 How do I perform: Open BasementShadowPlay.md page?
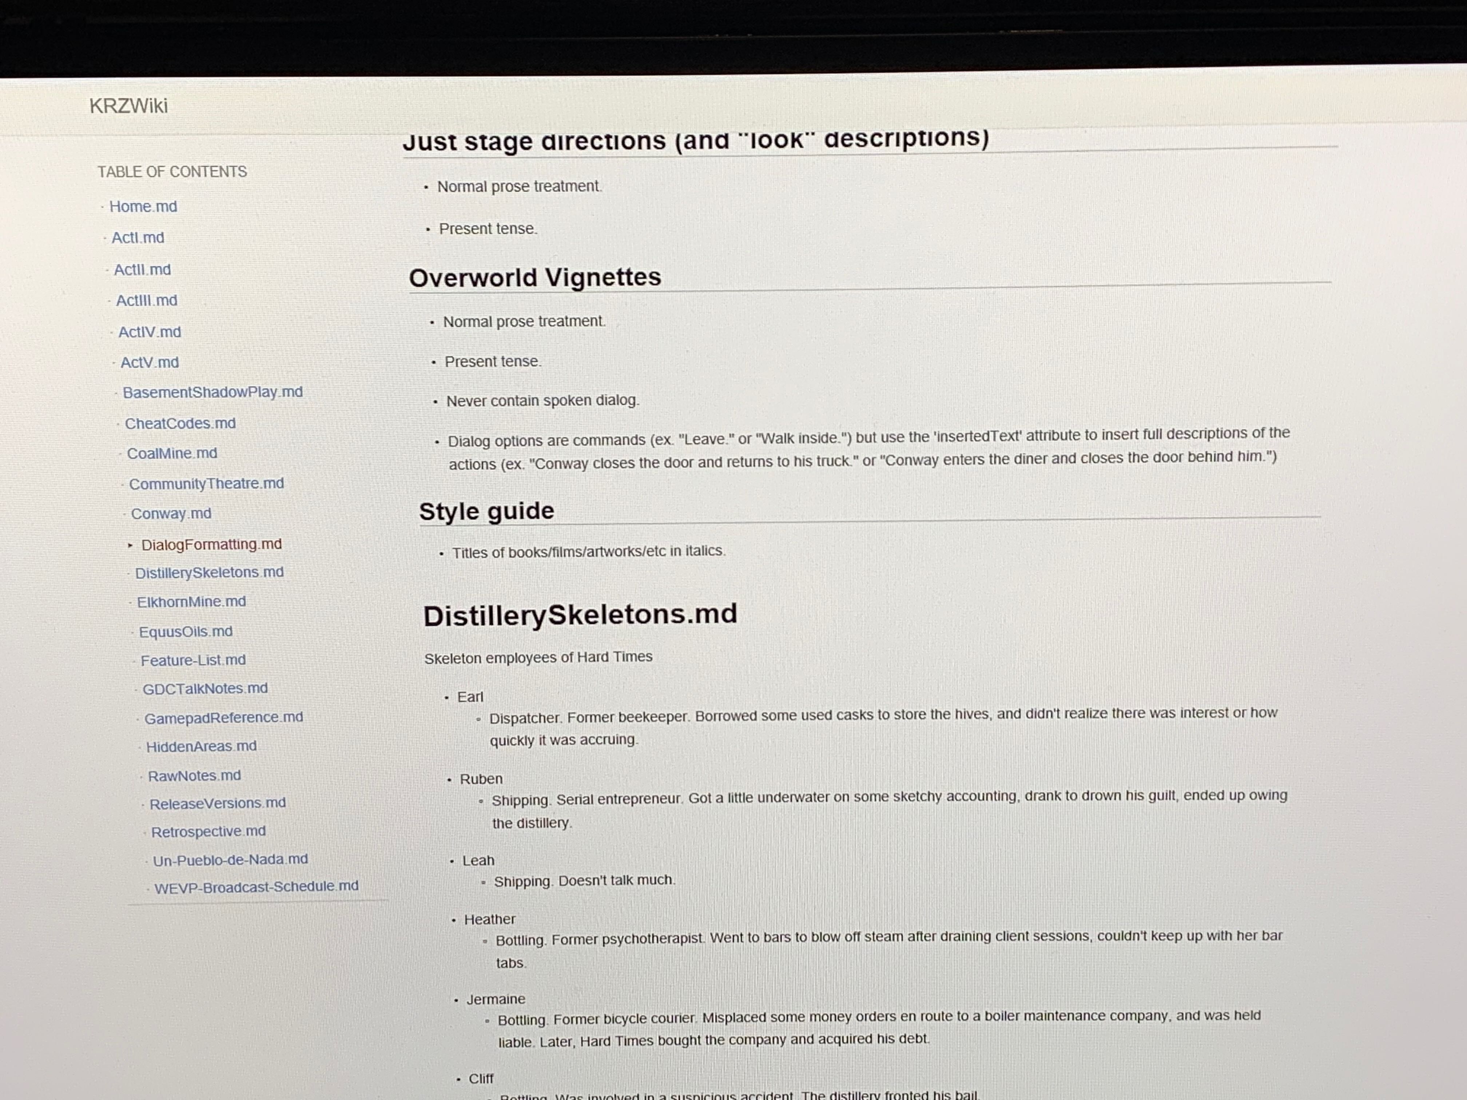pyautogui.click(x=212, y=392)
